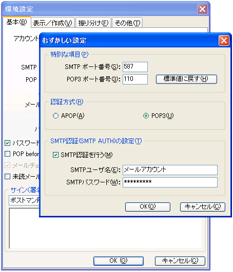Screen dimensions: 233x272
Task: Click キャンセル(C) in むずかしい設定 dialog
Action: tap(203, 207)
